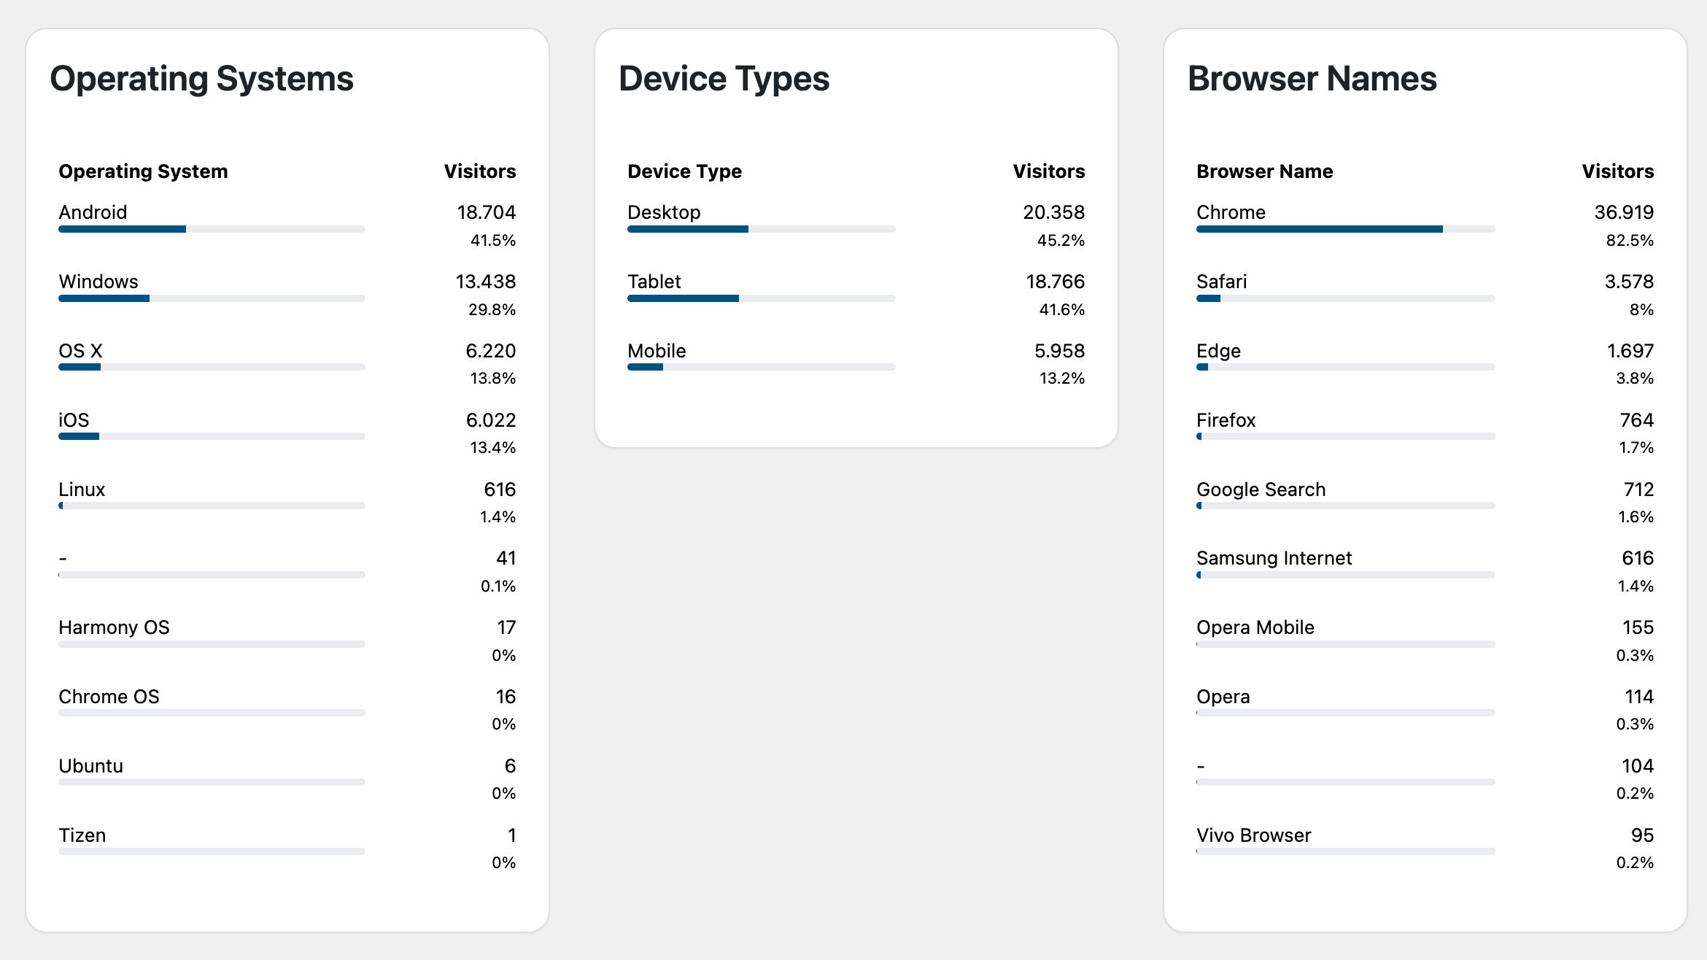
Task: Select the Windows operating system row label
Action: (x=98, y=282)
